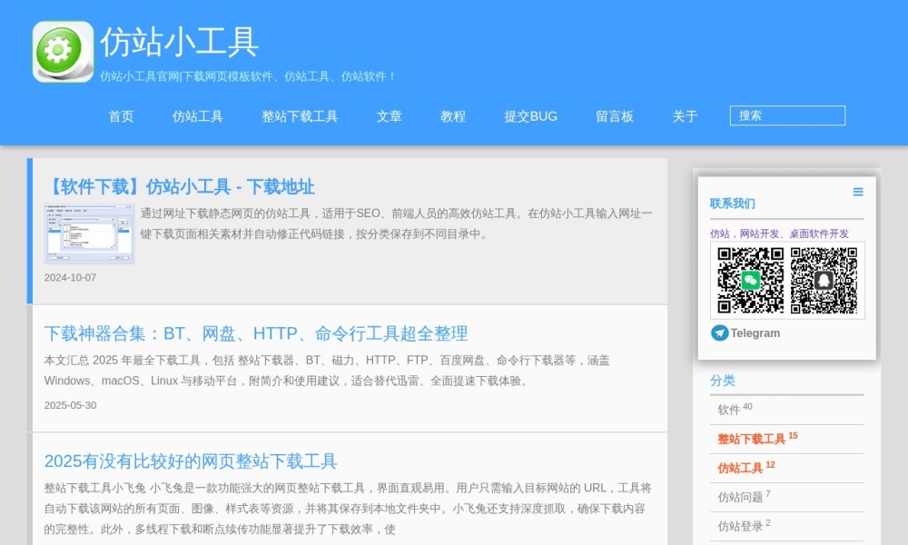This screenshot has width=908, height=545.
Task: Visit the 教程 page from the navigation
Action: pyautogui.click(x=451, y=116)
